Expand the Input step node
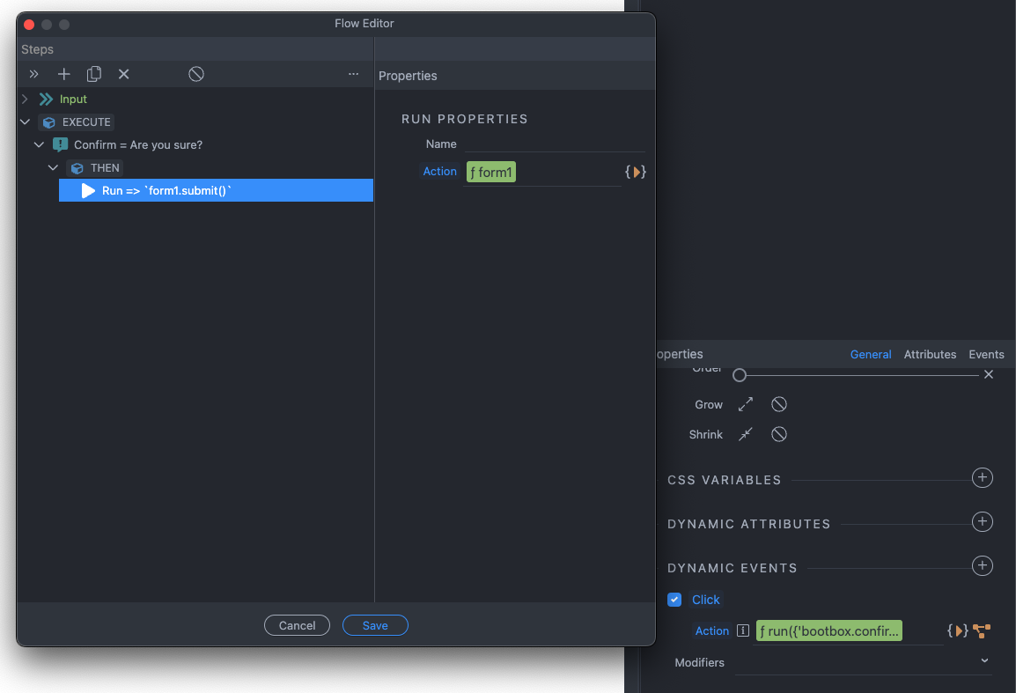Image resolution: width=1016 pixels, height=693 pixels. (x=25, y=100)
